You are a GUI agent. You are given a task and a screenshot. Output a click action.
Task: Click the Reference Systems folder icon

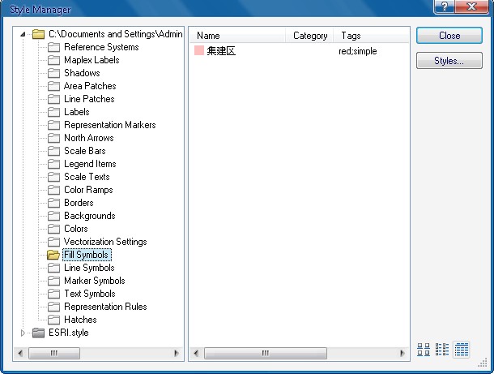tap(54, 47)
